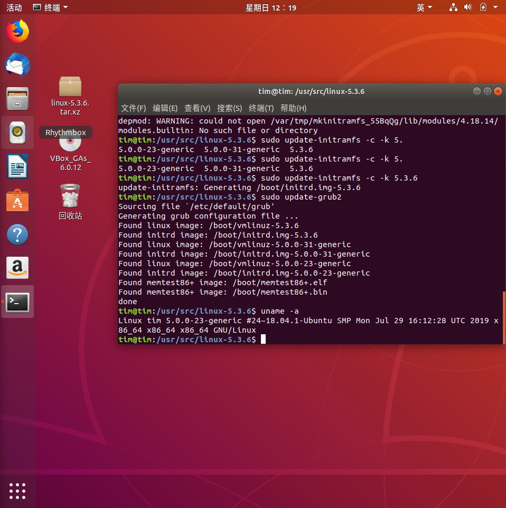Open Ubuntu Software center
Viewport: 506px width, 508px height.
tap(17, 201)
